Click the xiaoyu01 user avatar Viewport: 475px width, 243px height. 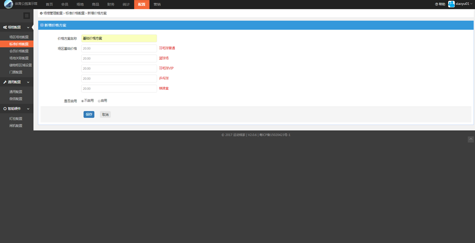click(x=451, y=4)
